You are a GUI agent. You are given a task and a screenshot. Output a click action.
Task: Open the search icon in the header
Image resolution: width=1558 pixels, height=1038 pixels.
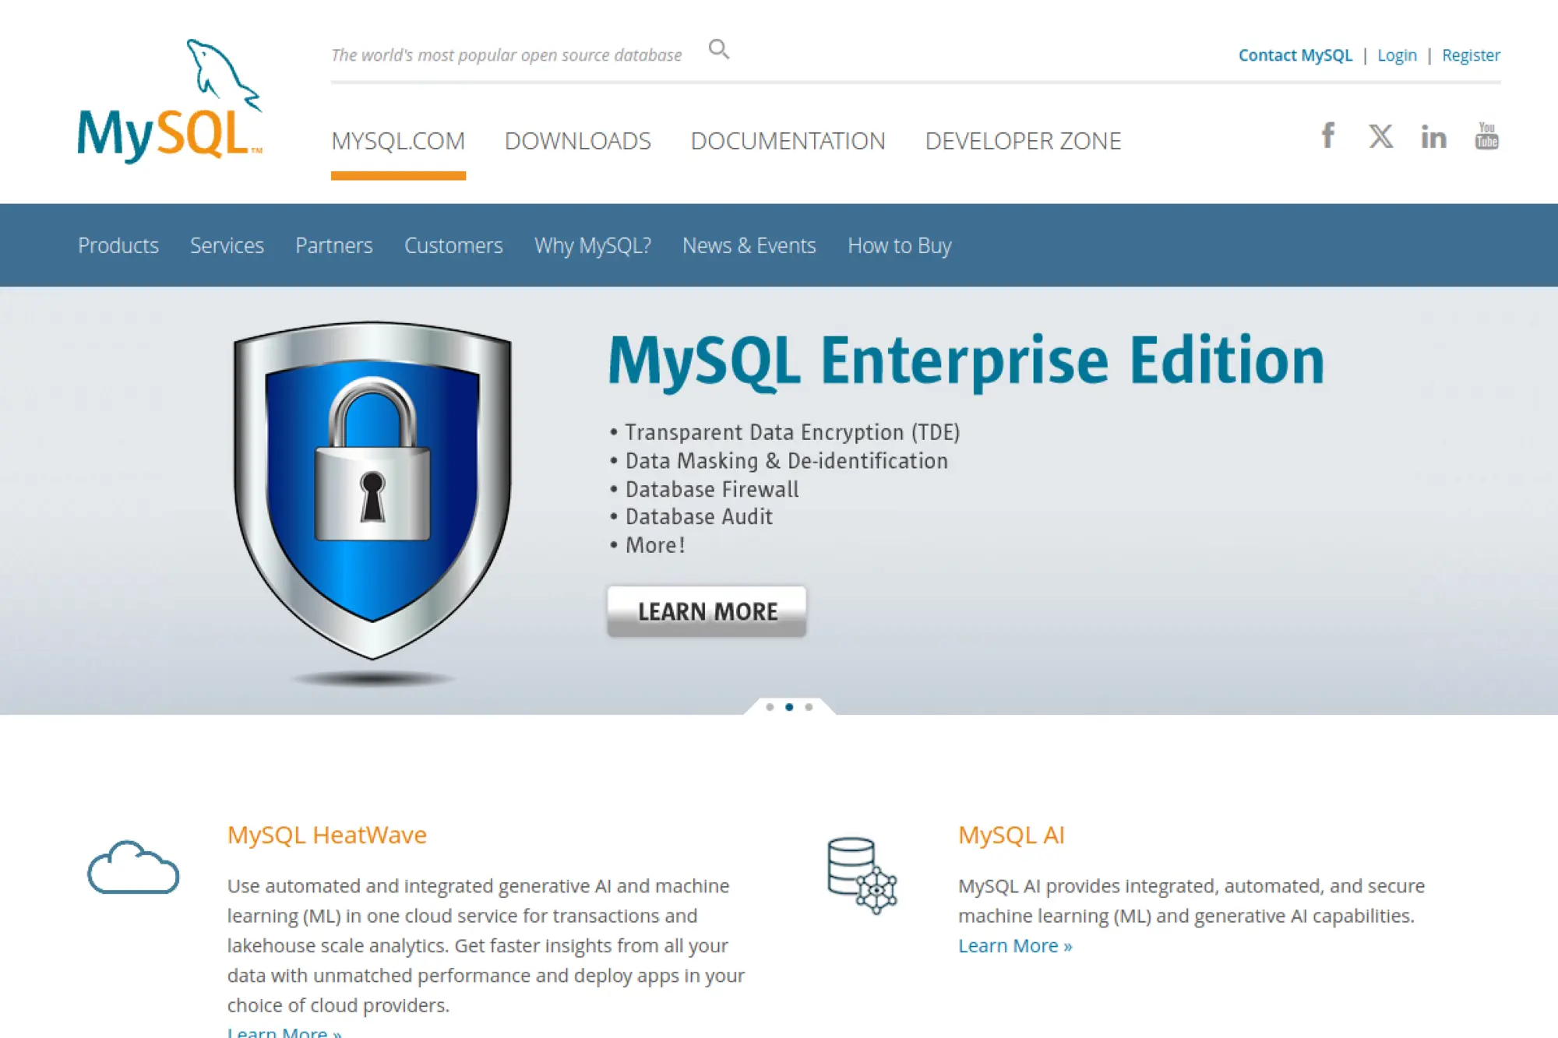pos(718,49)
